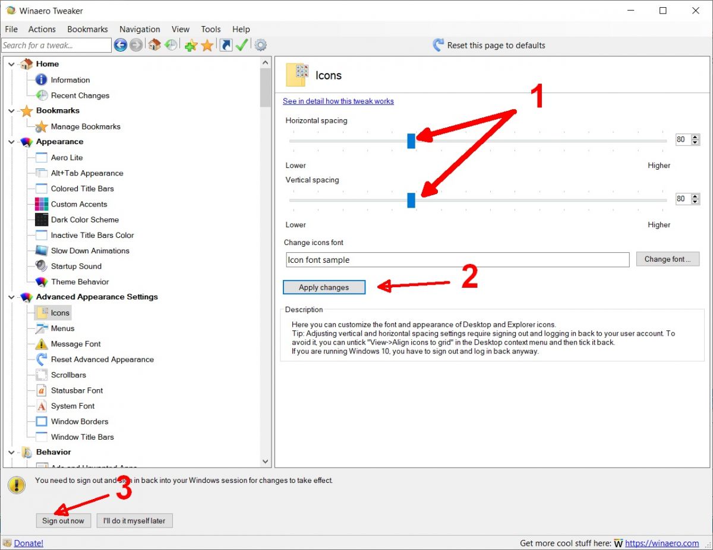Click the green checkmark toolbar icon

241,45
